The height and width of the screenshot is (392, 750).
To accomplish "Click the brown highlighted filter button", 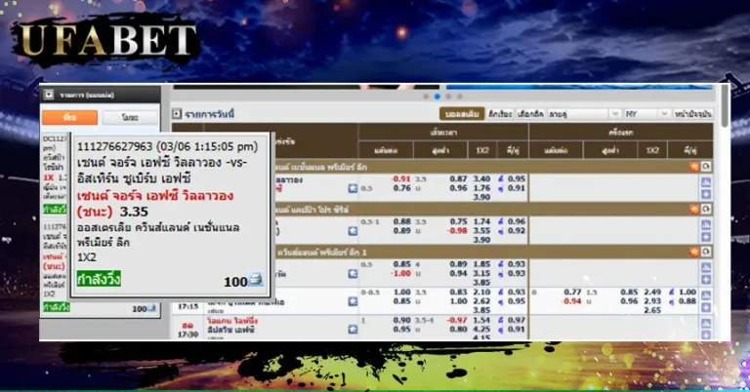I will 462,114.
